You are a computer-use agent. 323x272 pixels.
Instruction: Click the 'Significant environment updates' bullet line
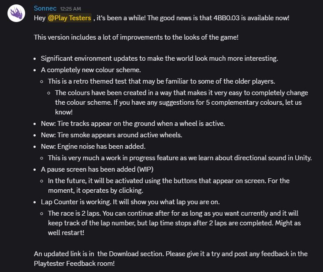[x=159, y=59]
